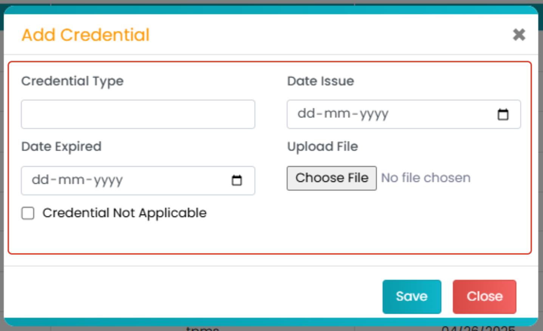
Task: Open the Date Issue calendar picker icon
Action: tap(503, 114)
